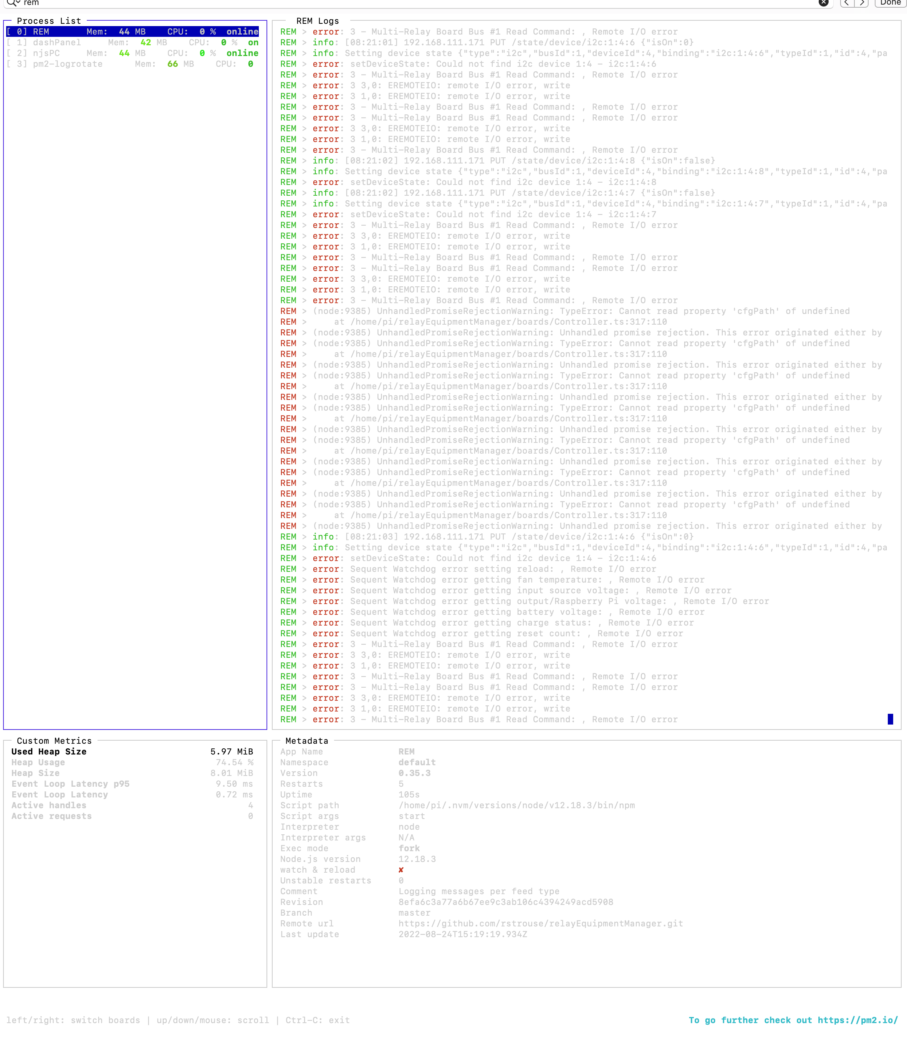Click the Used Heap Size metric row
This screenshot has height=1040, width=907.
pyautogui.click(x=49, y=752)
